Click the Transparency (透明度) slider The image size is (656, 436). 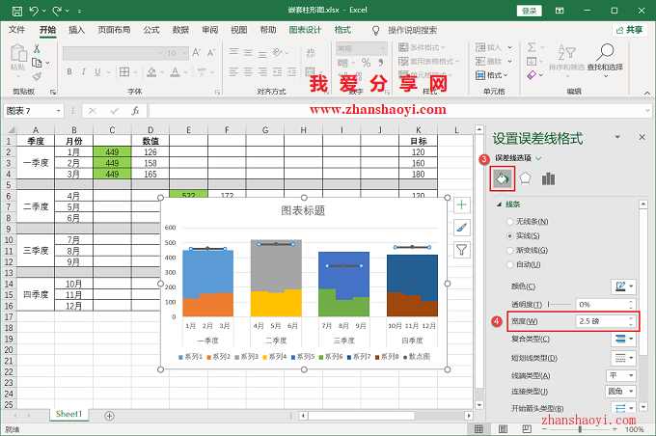point(560,305)
